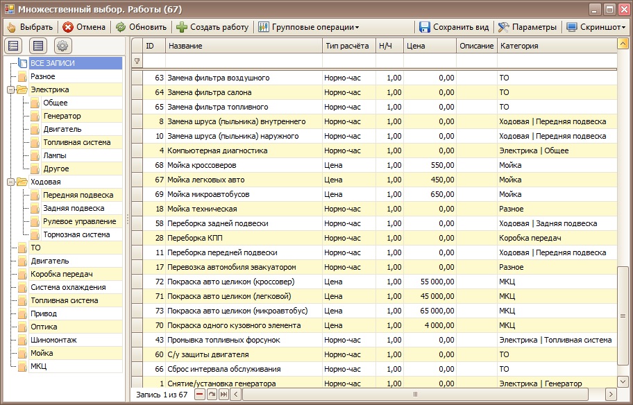Select the Мойка category in the tree

tap(41, 353)
